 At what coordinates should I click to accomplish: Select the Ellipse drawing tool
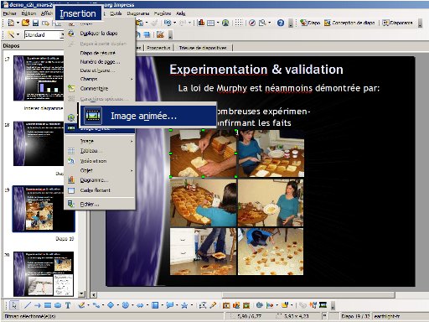pyautogui.click(x=58, y=305)
